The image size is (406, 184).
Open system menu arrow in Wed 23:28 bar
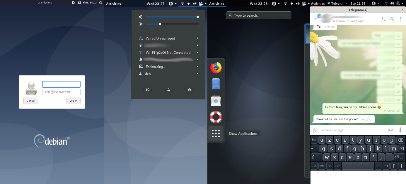point(308,4)
